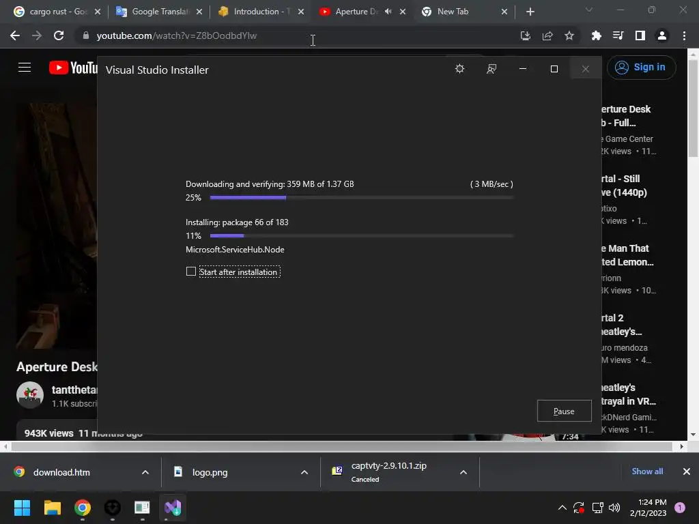699x524 pixels.
Task: Open a new browser tab
Action: pos(530,12)
